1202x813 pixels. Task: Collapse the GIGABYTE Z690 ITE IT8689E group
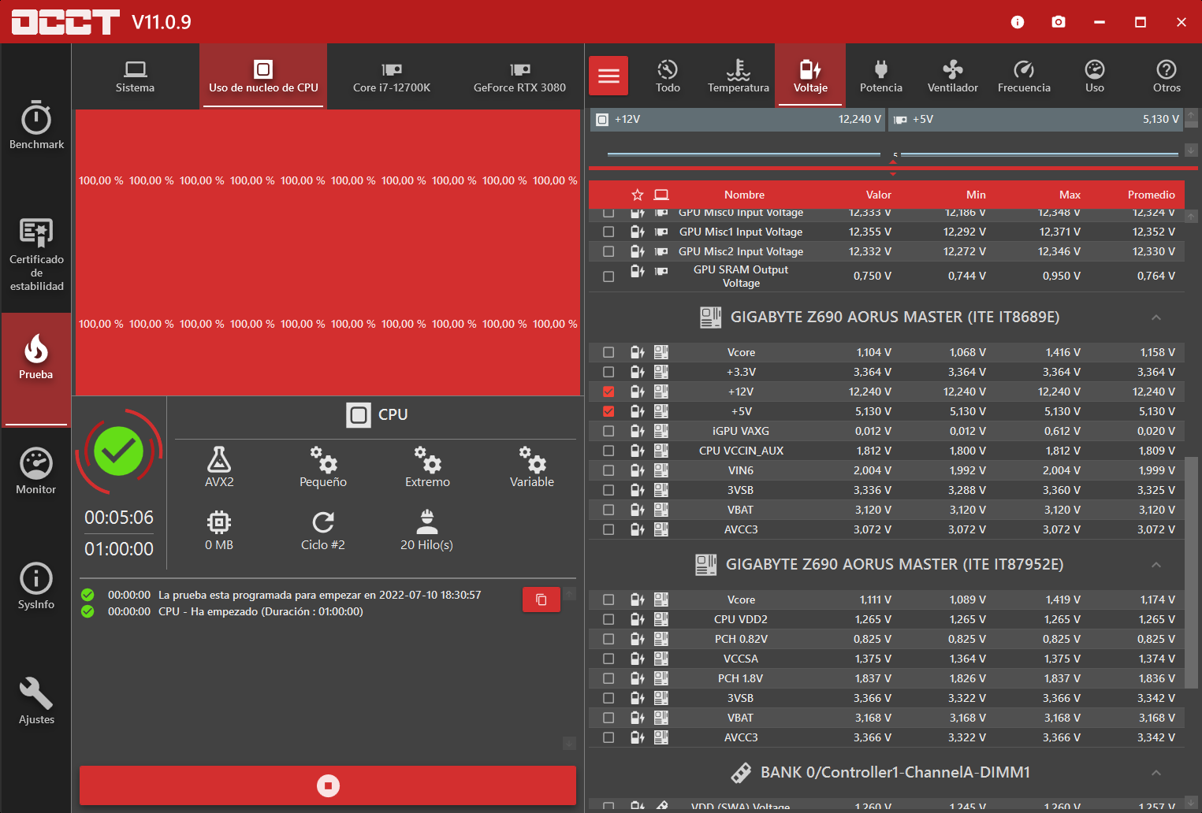coord(1156,317)
